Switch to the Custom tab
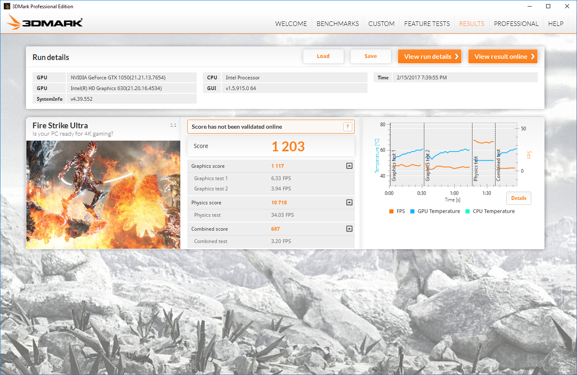 pyautogui.click(x=382, y=24)
